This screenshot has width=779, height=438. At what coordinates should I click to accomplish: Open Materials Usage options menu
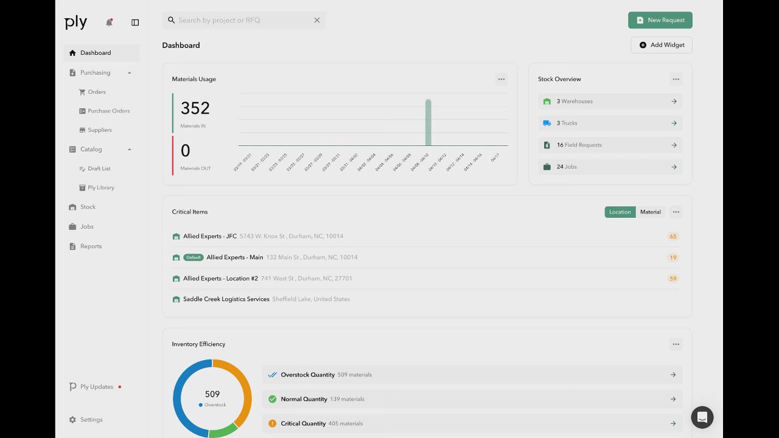click(501, 79)
